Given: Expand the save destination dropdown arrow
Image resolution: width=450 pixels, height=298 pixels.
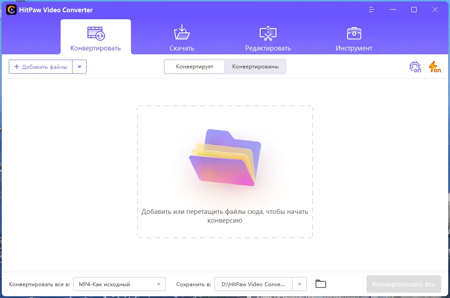Looking at the screenshot, I should pyautogui.click(x=299, y=284).
